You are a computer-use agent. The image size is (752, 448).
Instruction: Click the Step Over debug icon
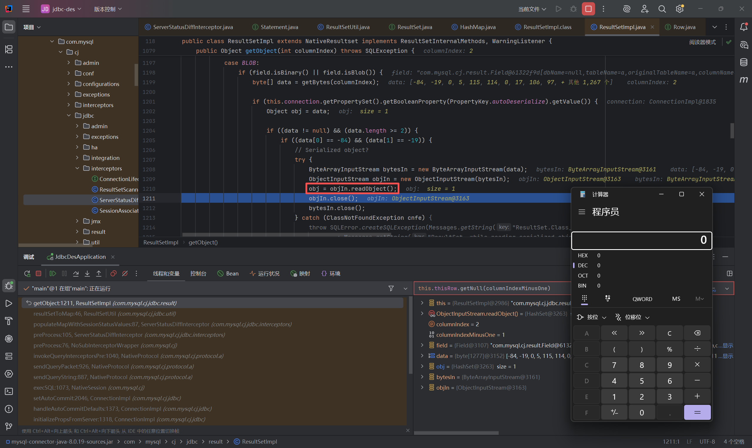76,273
